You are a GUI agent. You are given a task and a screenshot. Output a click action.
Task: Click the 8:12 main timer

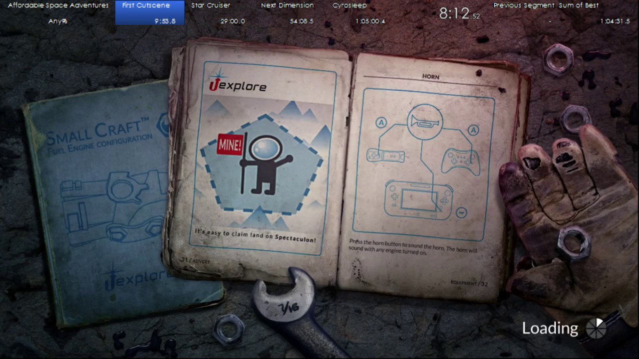[x=459, y=13]
